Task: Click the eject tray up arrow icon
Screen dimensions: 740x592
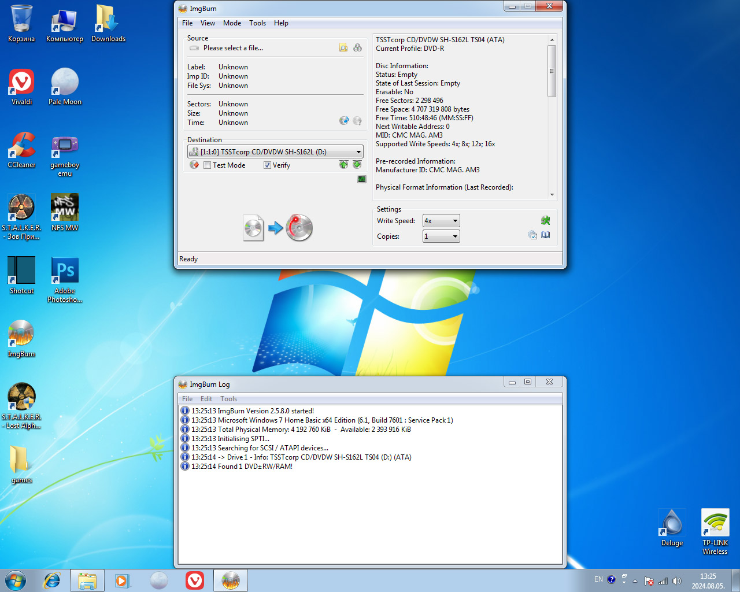Action: coord(343,165)
